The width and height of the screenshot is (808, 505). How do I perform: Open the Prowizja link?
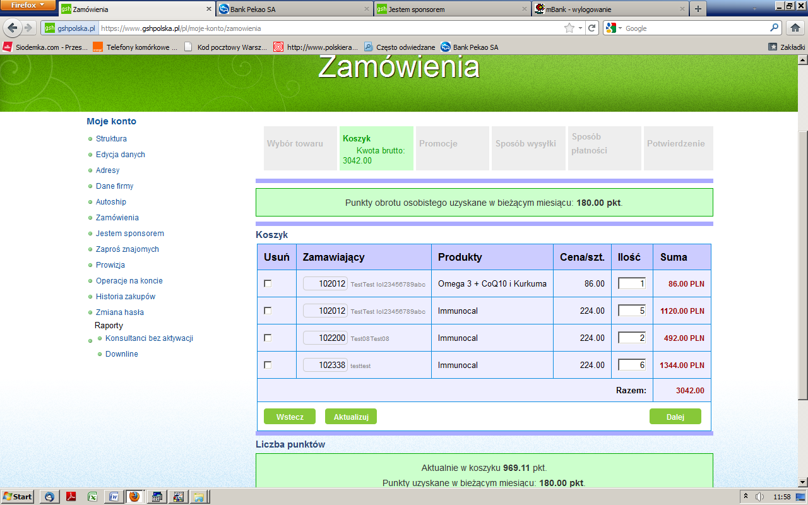coord(110,265)
